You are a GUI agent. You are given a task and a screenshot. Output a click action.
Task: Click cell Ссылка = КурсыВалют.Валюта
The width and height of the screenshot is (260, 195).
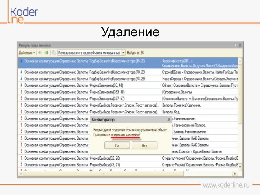coord(205,151)
